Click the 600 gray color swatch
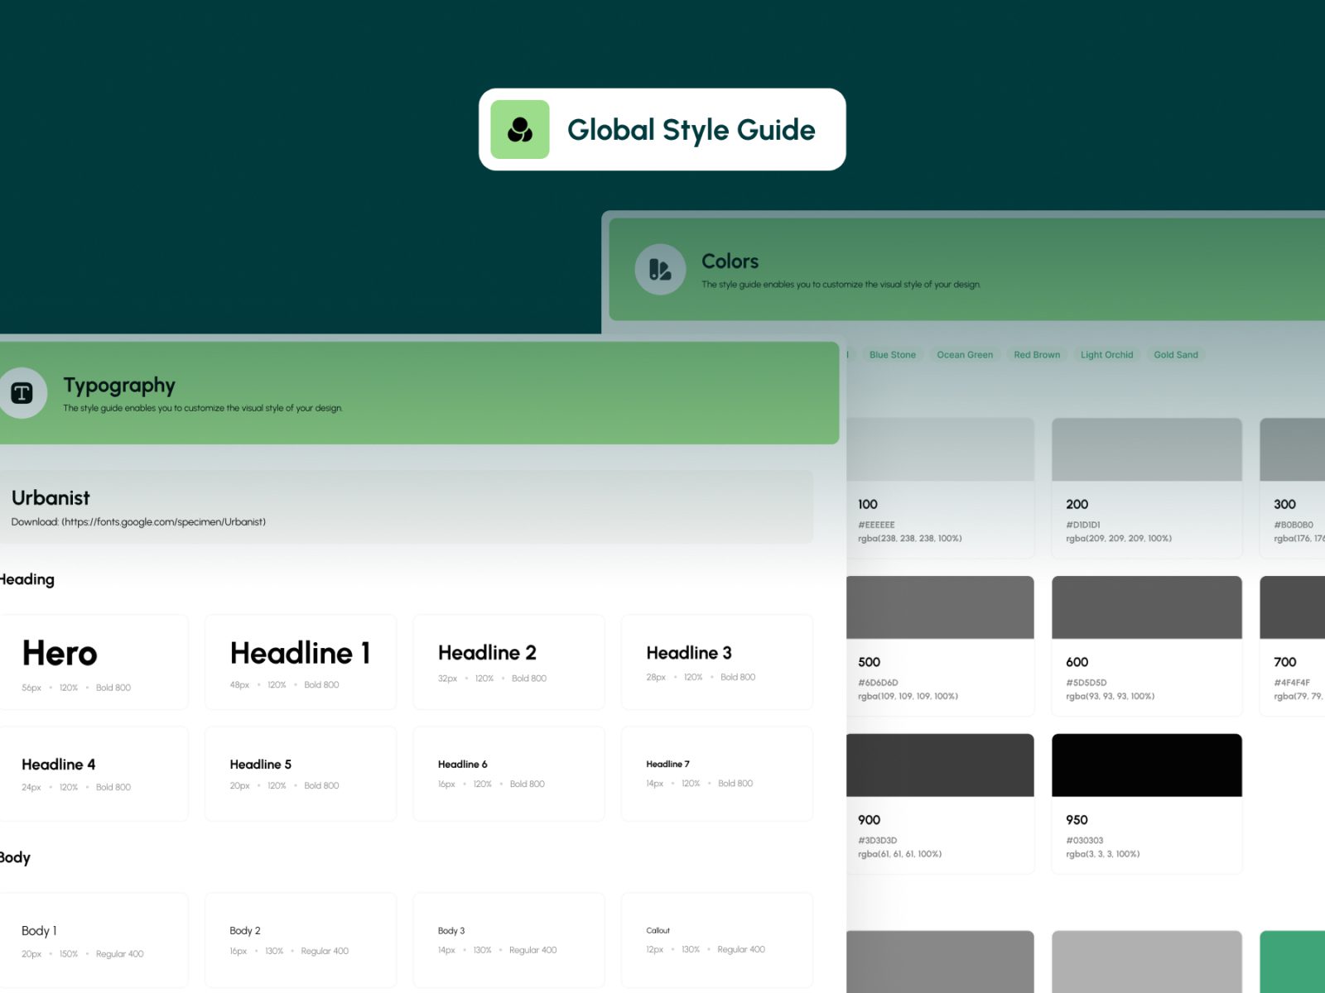 coord(1147,607)
